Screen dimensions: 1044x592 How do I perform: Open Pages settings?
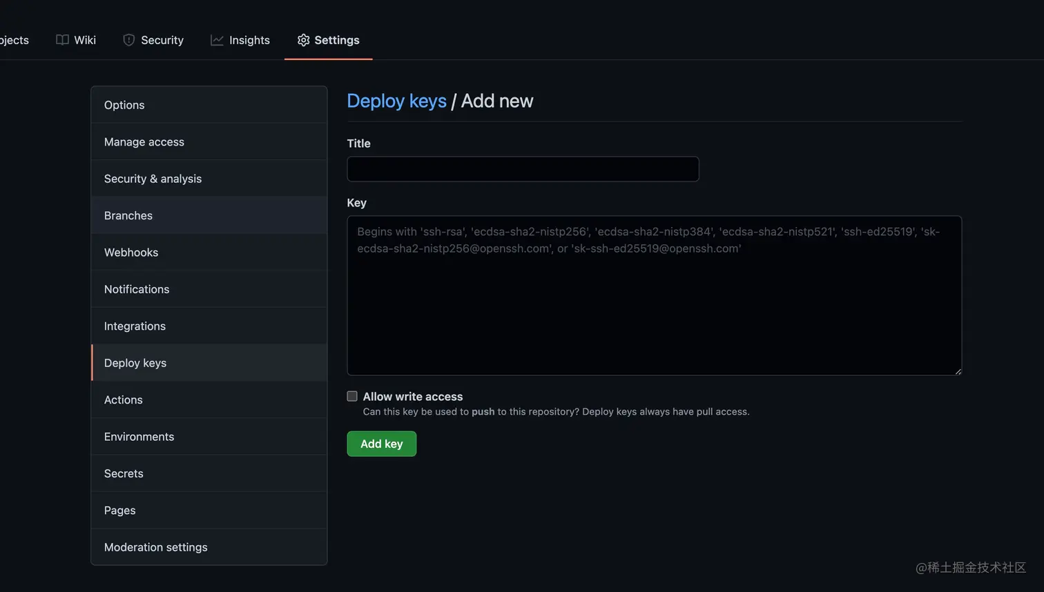pyautogui.click(x=209, y=511)
